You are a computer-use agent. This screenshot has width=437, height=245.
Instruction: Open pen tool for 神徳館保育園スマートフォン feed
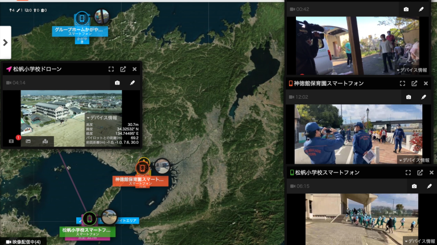423,97
